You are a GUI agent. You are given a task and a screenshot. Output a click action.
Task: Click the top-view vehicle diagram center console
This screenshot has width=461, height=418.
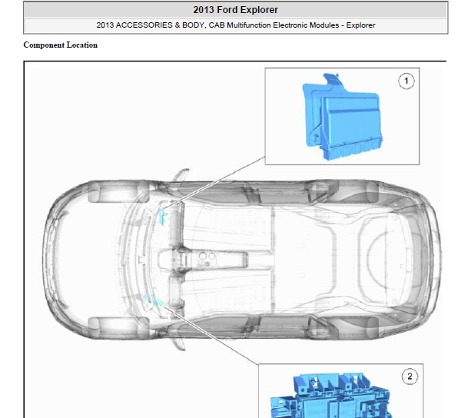click(x=203, y=260)
